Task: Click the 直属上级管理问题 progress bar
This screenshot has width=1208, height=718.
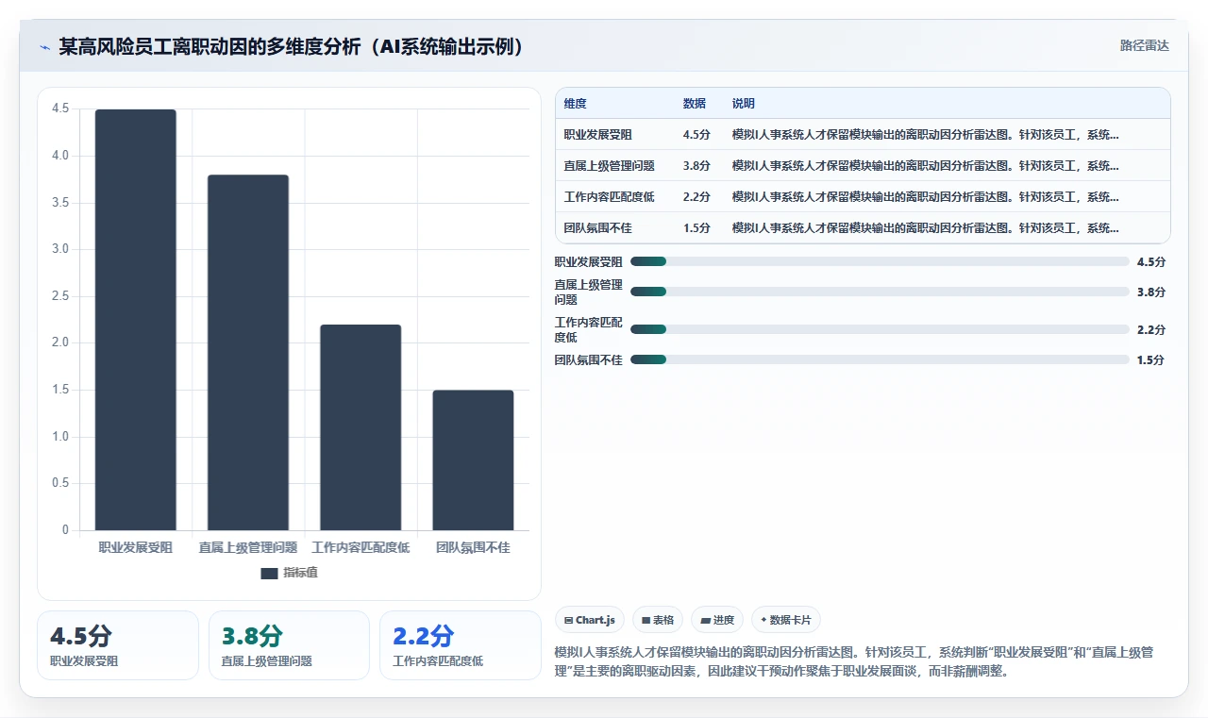Action: pyautogui.click(x=880, y=292)
